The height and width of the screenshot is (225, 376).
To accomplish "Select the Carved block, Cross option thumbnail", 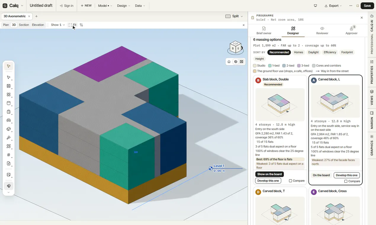I will [x=335, y=211].
